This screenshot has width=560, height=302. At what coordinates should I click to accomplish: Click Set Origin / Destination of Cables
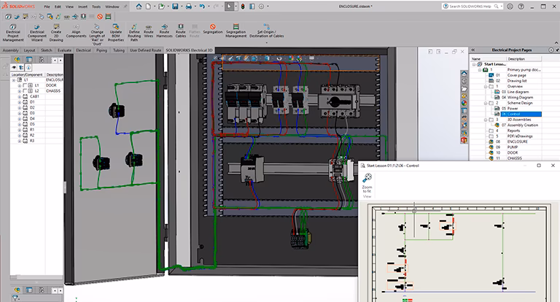pyautogui.click(x=266, y=31)
